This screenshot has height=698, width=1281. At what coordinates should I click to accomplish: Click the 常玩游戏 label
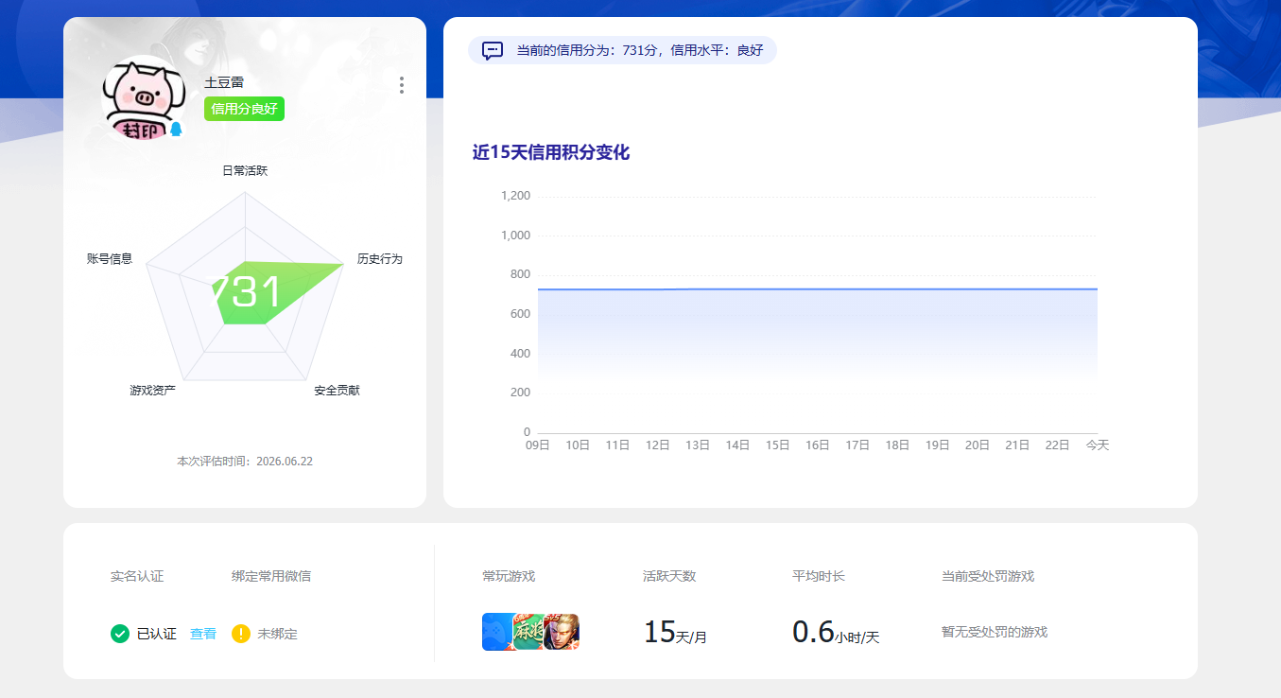pyautogui.click(x=509, y=576)
